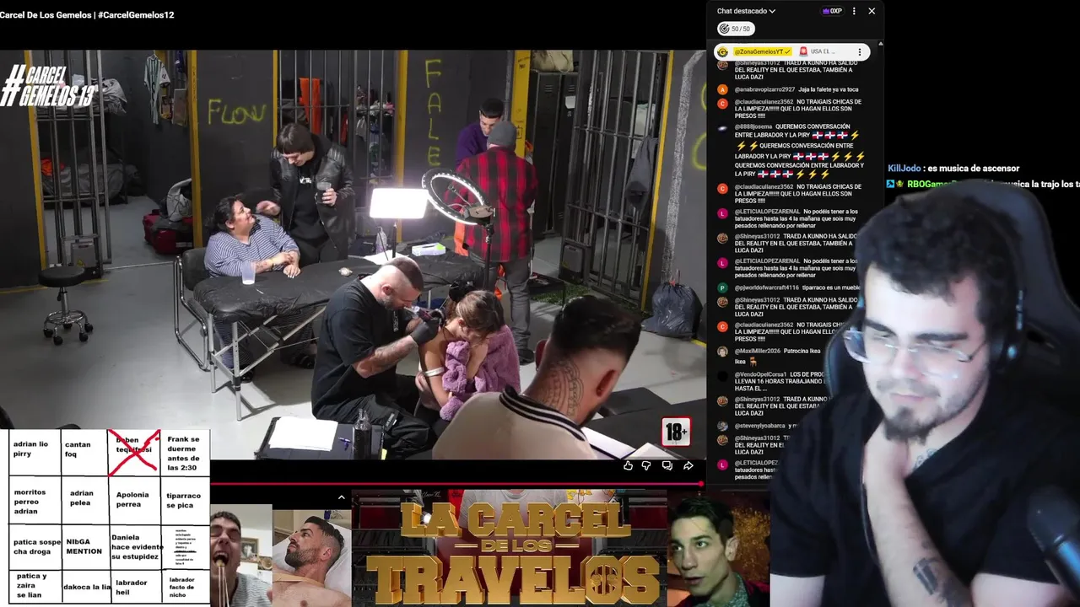This screenshot has height=607, width=1080.
Task: Close the live chat panel
Action: pyautogui.click(x=872, y=11)
